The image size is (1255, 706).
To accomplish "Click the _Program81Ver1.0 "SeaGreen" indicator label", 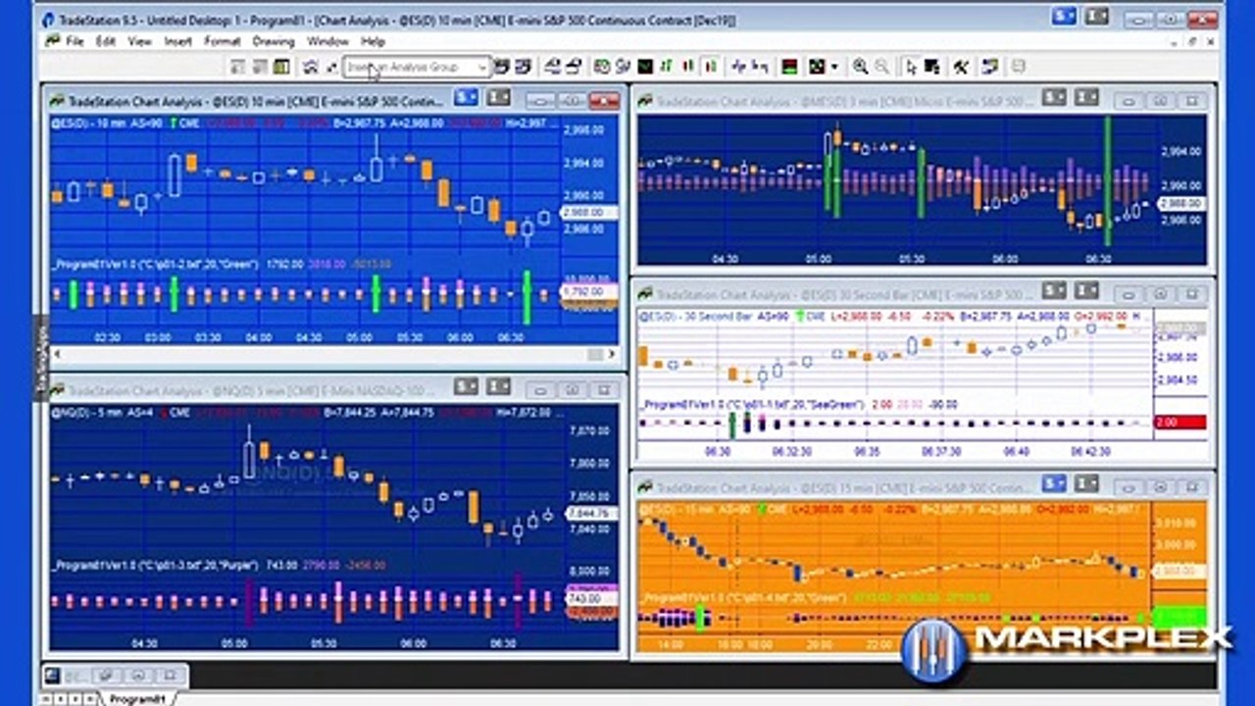I will (753, 403).
